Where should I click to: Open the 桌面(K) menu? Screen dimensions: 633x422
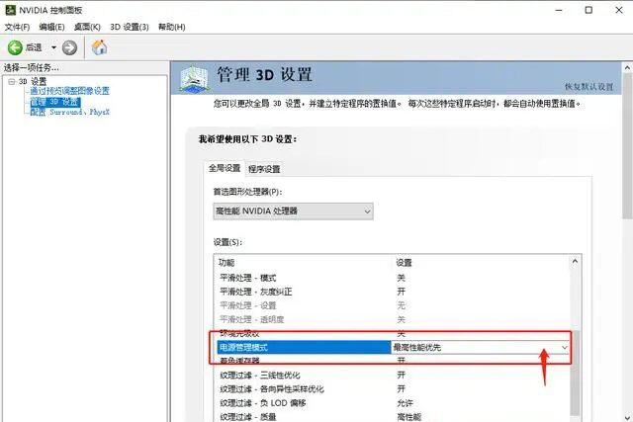click(x=87, y=27)
